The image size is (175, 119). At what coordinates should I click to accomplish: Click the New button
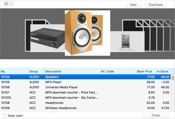point(134,5)
